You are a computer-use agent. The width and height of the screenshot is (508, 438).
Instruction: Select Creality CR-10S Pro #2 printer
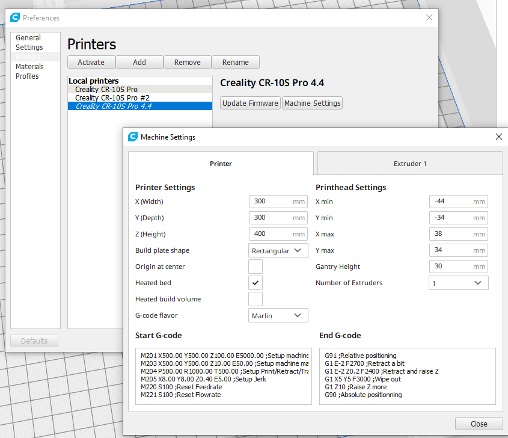pos(140,97)
